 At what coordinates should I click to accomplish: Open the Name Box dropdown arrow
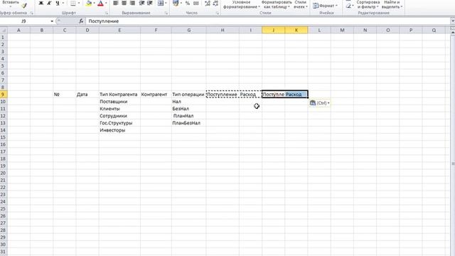point(52,21)
